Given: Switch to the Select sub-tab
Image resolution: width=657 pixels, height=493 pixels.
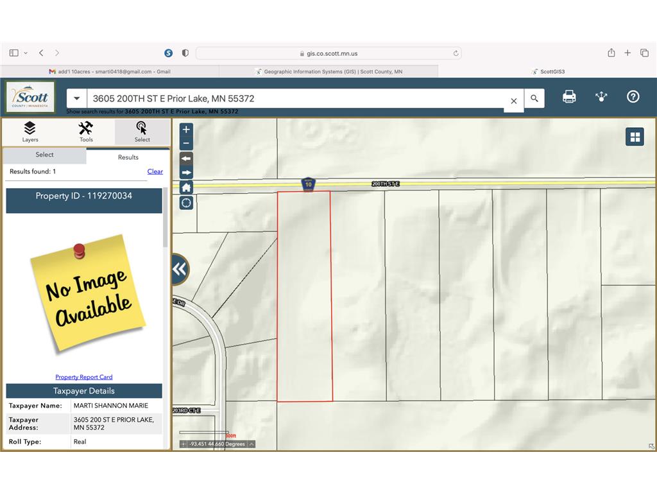Looking at the screenshot, I should 44,155.
